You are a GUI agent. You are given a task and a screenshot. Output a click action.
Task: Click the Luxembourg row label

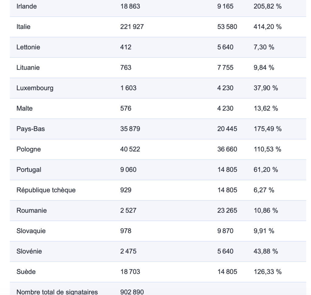coord(35,88)
